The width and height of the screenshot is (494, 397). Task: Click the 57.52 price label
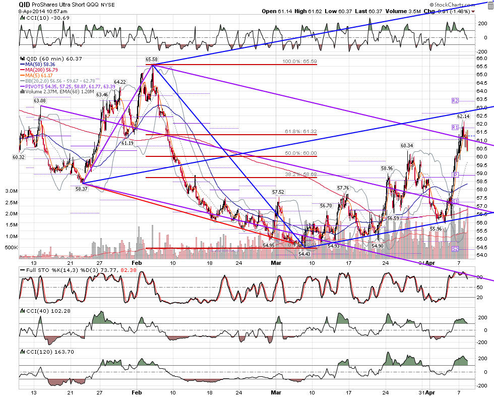(278, 192)
